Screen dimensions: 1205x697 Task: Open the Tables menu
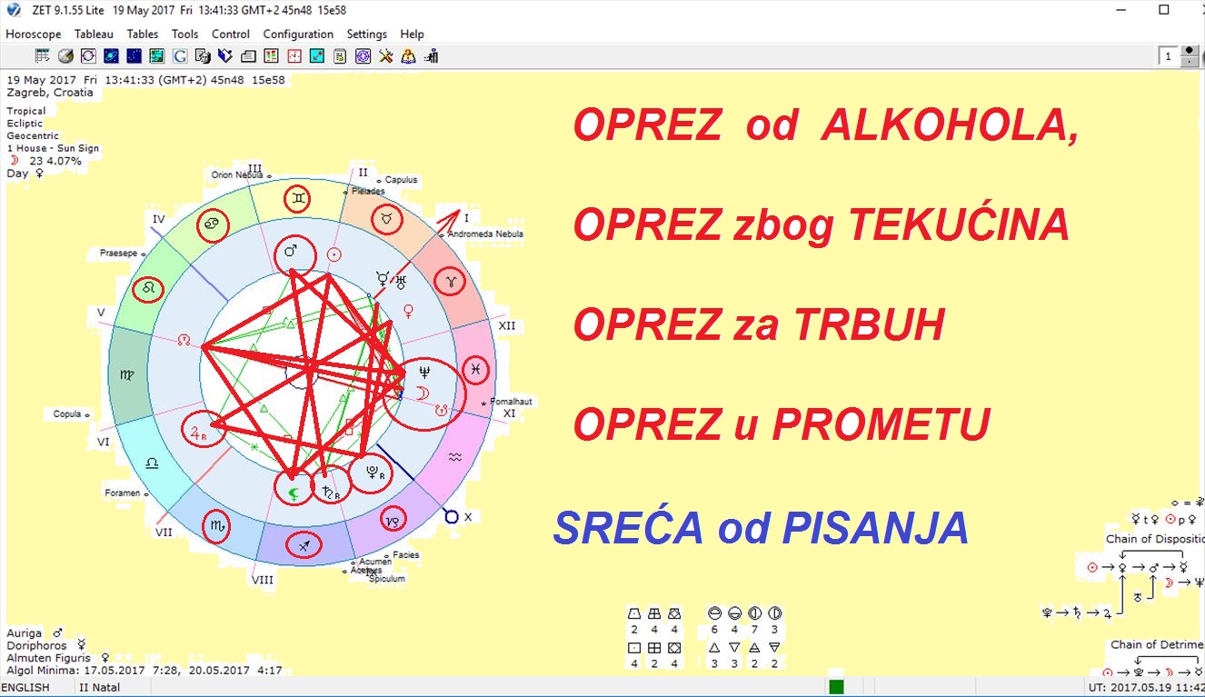click(x=143, y=34)
